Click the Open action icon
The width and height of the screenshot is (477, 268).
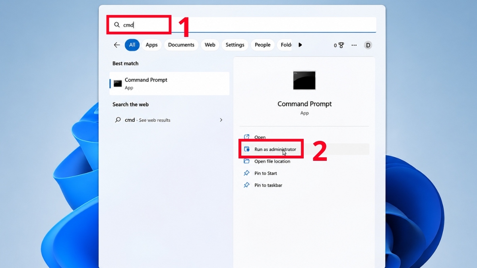[x=246, y=137]
